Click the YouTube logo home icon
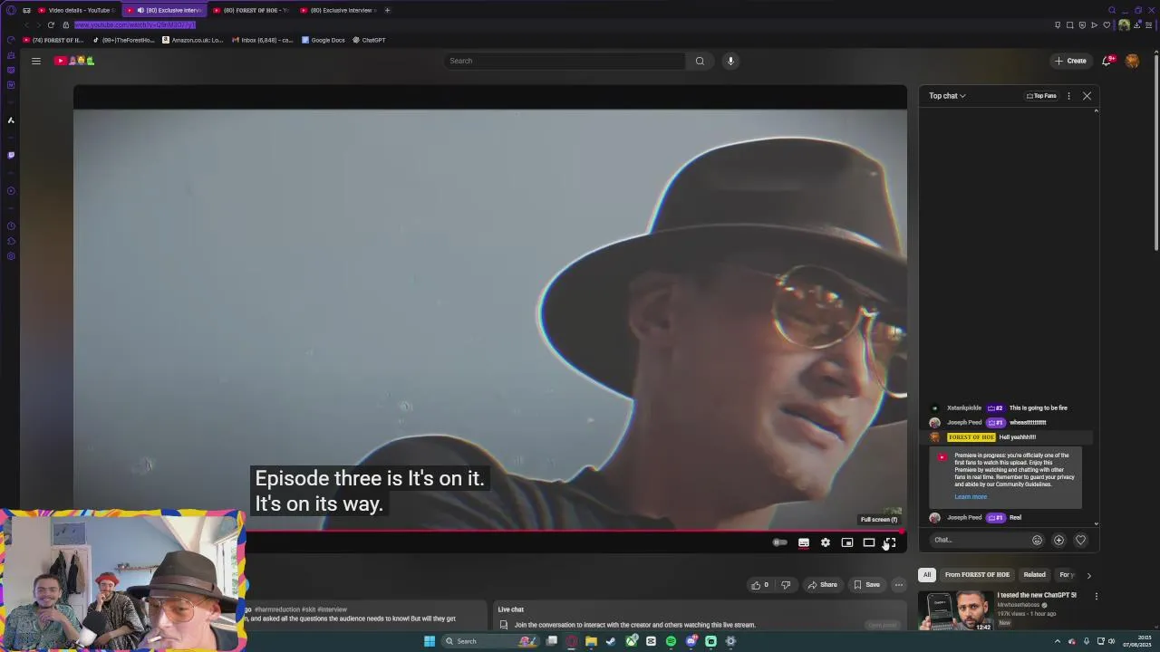 [x=74, y=61]
